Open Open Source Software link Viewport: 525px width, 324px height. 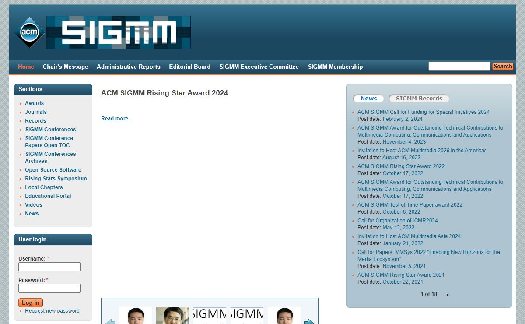coord(53,170)
